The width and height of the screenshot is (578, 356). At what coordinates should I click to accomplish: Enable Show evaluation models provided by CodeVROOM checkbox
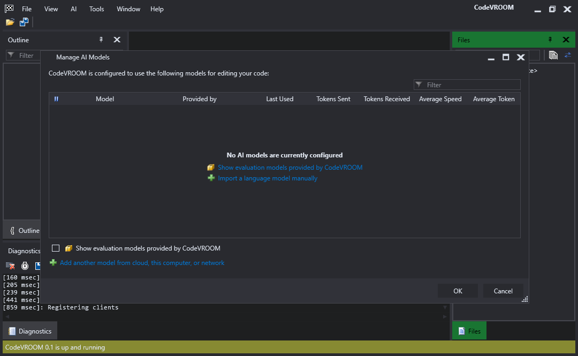(56, 248)
